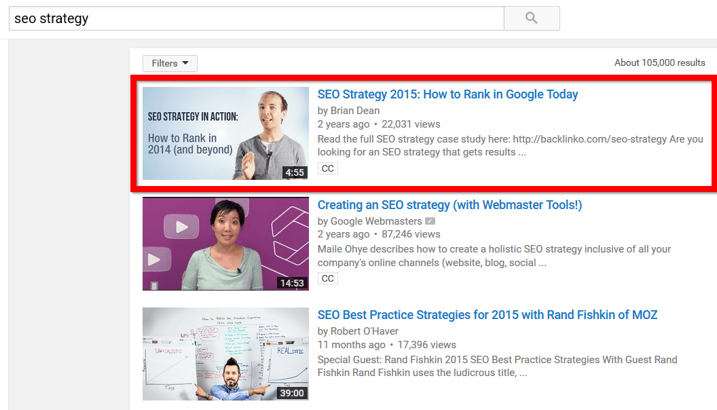
Task: Click '11 months ago • 17,396 views' text
Action: (x=386, y=345)
